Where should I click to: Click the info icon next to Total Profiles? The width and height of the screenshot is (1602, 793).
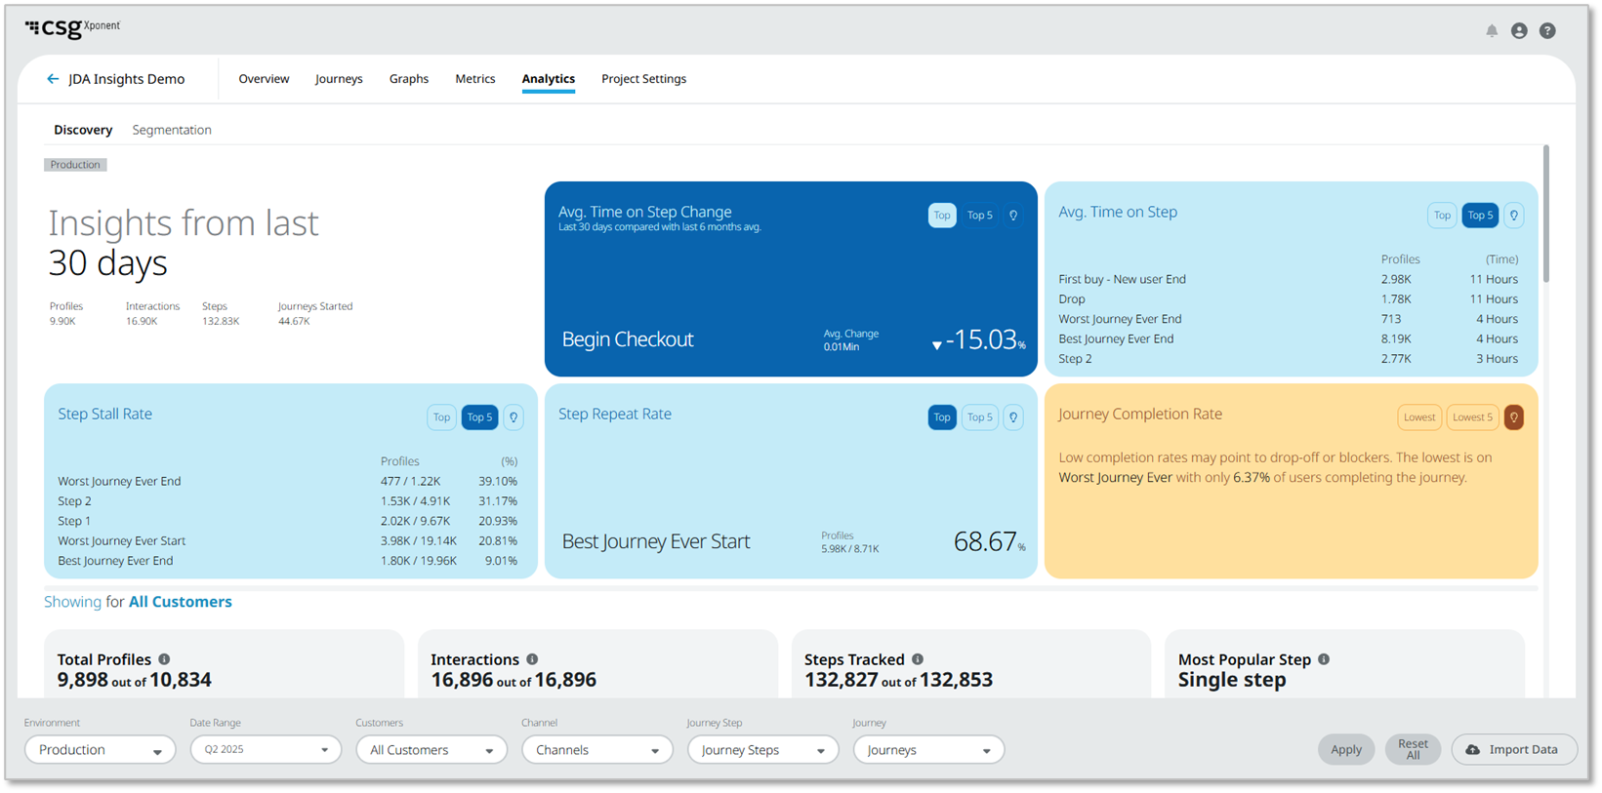(x=164, y=659)
